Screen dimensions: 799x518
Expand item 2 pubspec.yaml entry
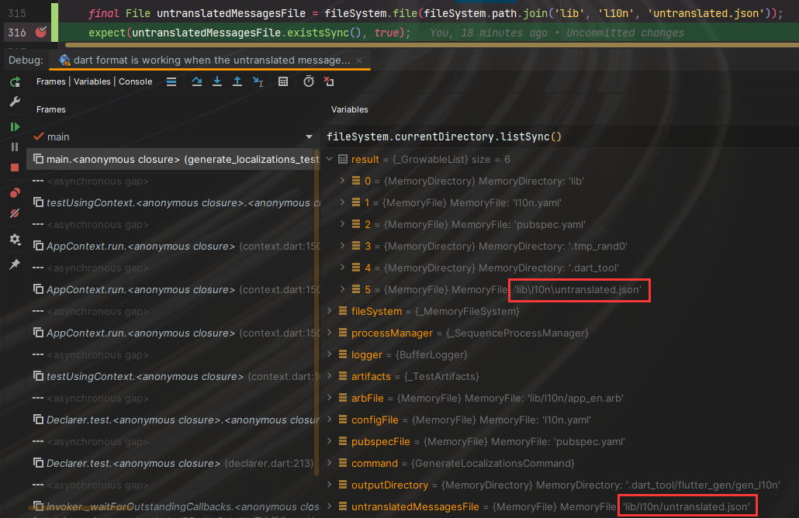342,224
